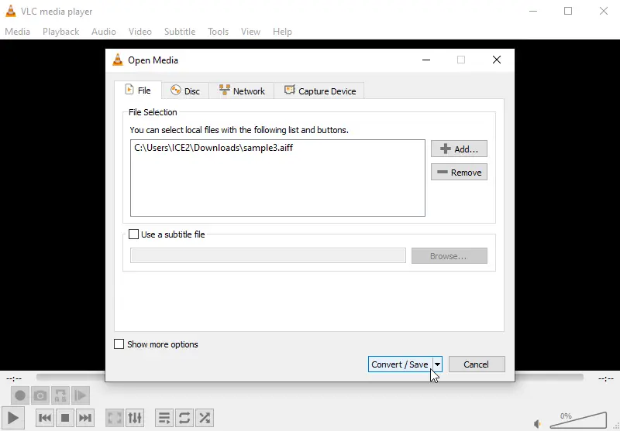
Task: Toggle loop repeat mode icon
Action: click(184, 418)
